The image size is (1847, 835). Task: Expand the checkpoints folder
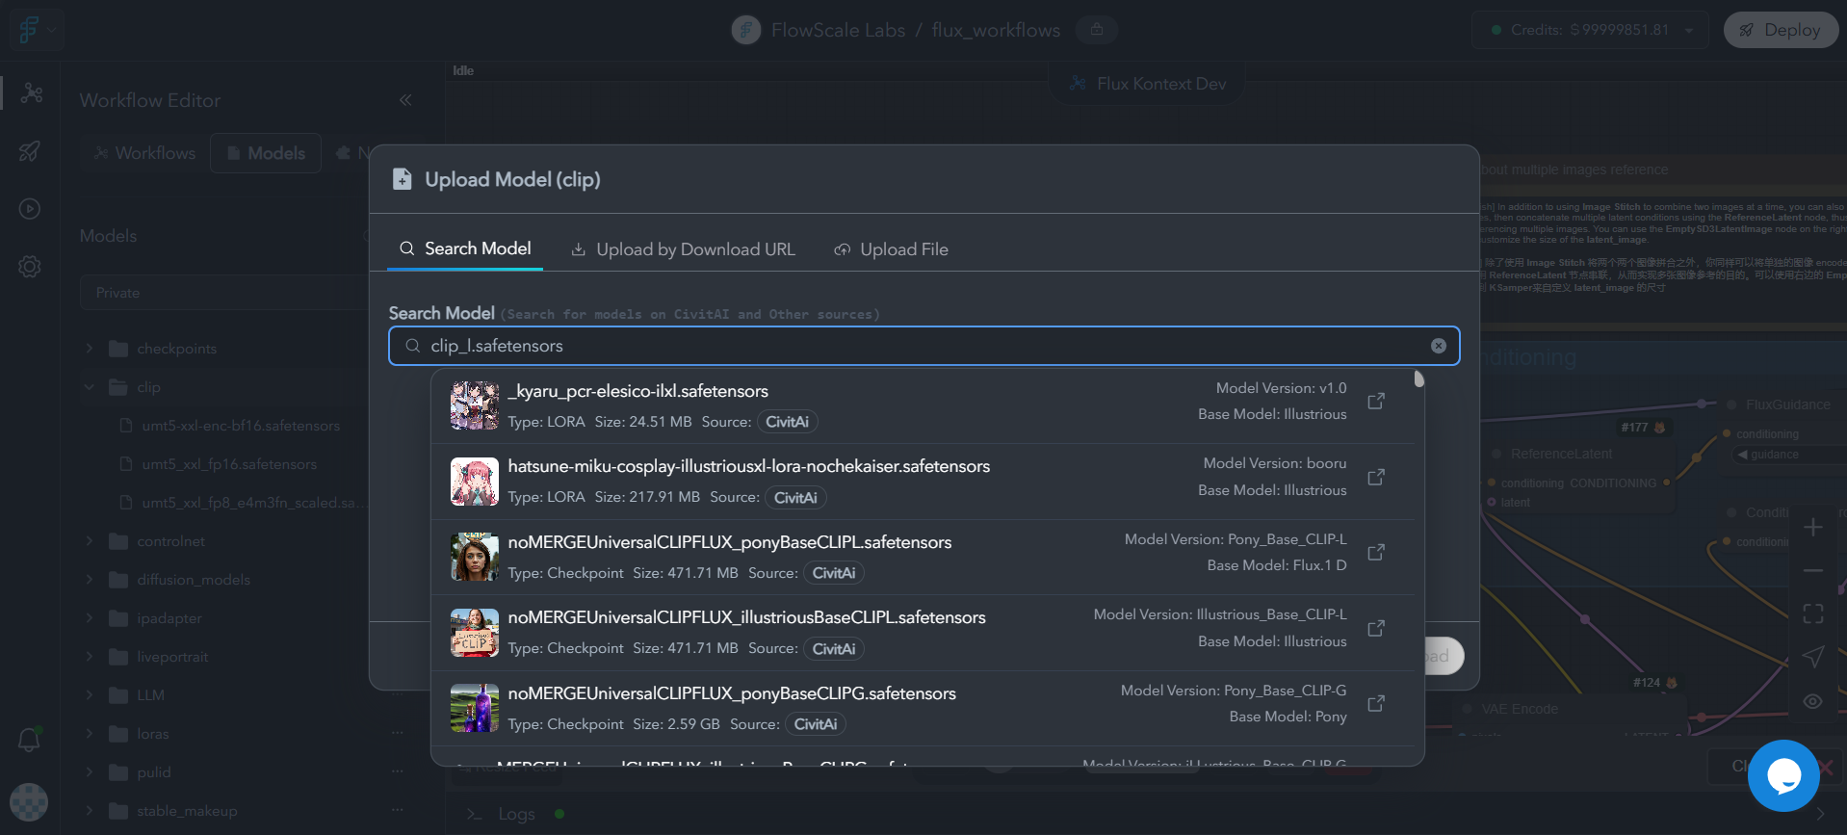(x=90, y=349)
